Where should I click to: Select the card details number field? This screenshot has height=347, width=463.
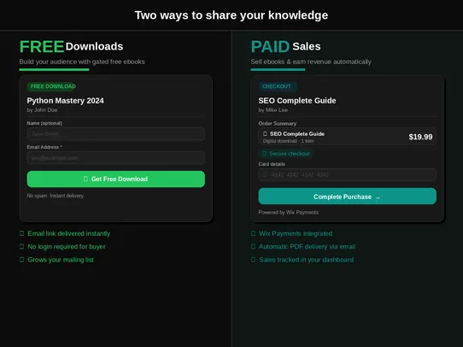pos(347,174)
